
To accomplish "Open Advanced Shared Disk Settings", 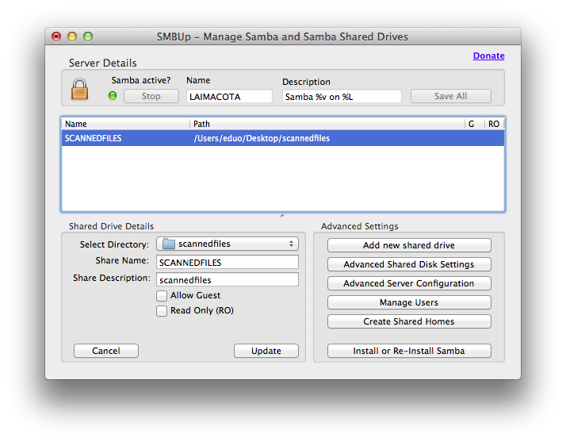I will (409, 264).
